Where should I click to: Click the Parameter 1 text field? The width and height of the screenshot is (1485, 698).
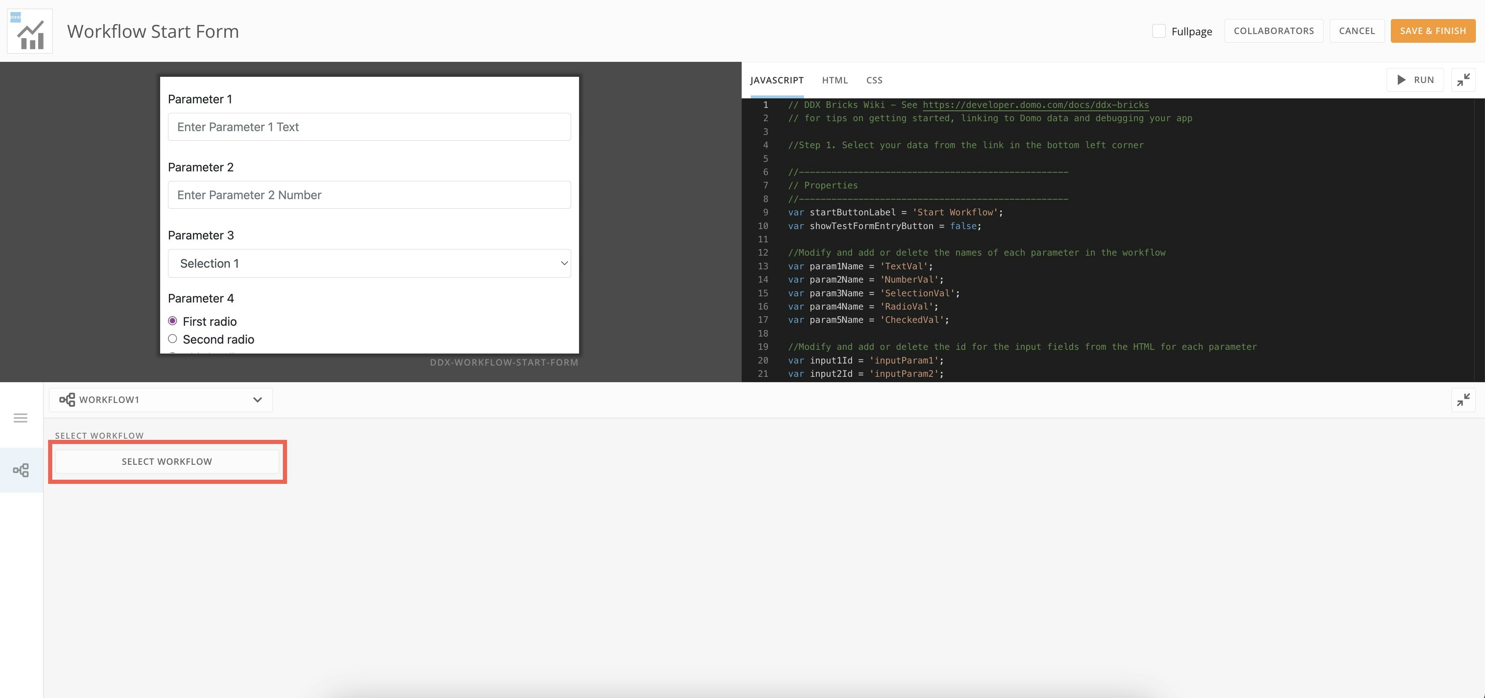click(x=369, y=126)
